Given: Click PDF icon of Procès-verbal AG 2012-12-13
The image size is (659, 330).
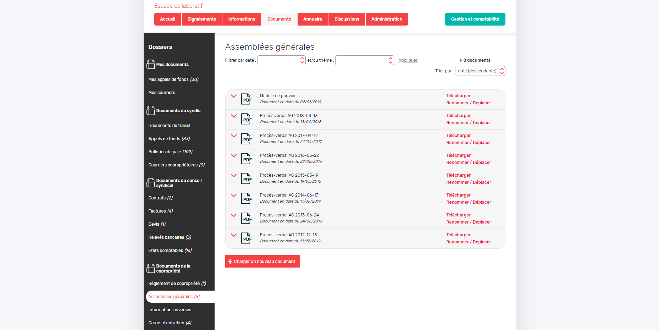Looking at the screenshot, I should pos(247,238).
